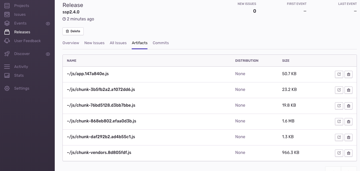
Task: Open the chunk-daf292b2.ad4b55c1.js artifact externally
Action: point(339,137)
